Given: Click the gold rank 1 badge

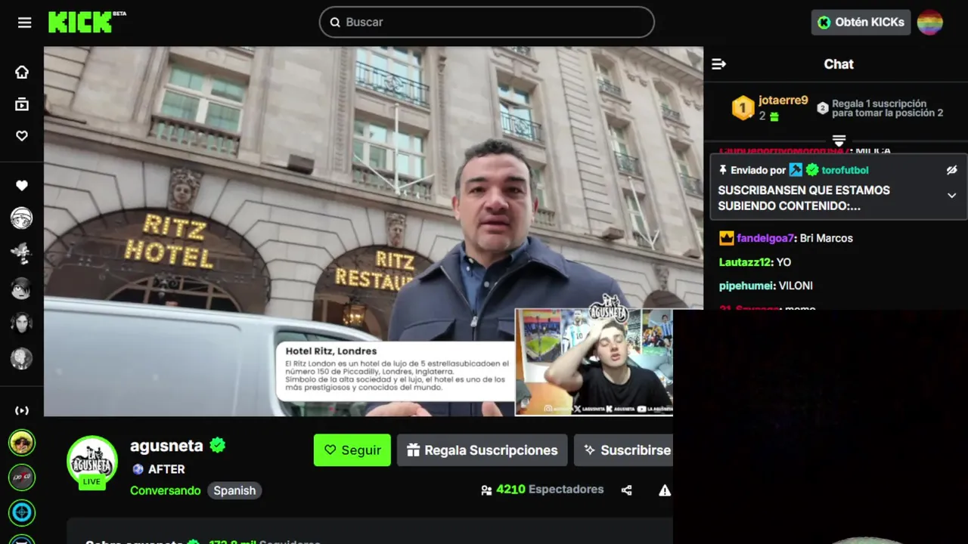Looking at the screenshot, I should click(743, 108).
